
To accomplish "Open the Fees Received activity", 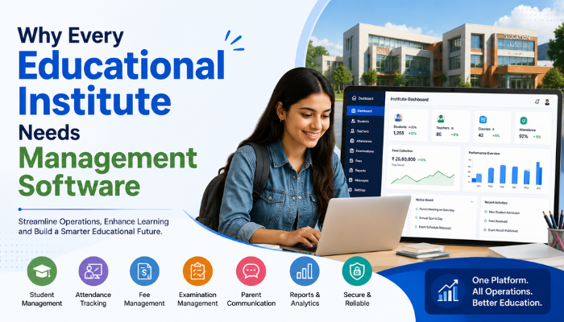I will pos(496,221).
